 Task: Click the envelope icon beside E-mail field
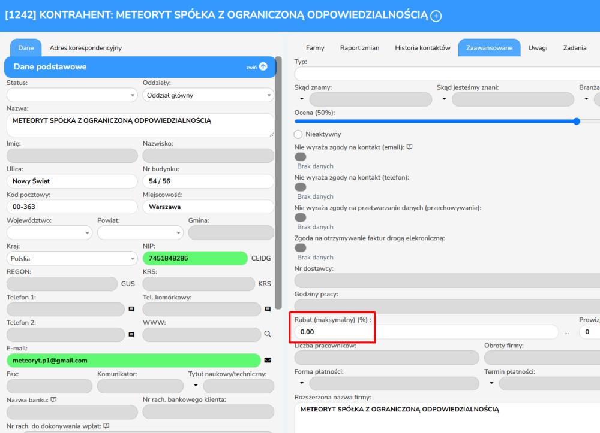tap(268, 360)
